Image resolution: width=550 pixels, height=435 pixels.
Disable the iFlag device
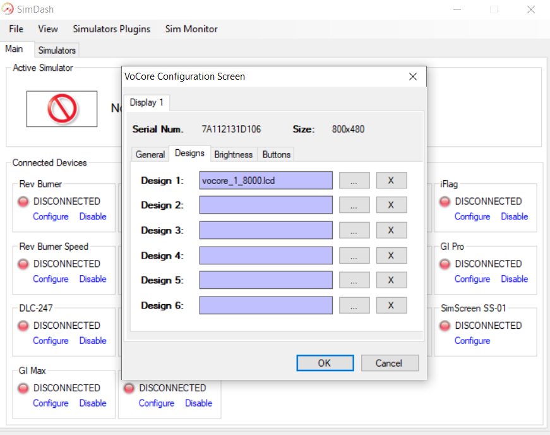tap(514, 216)
